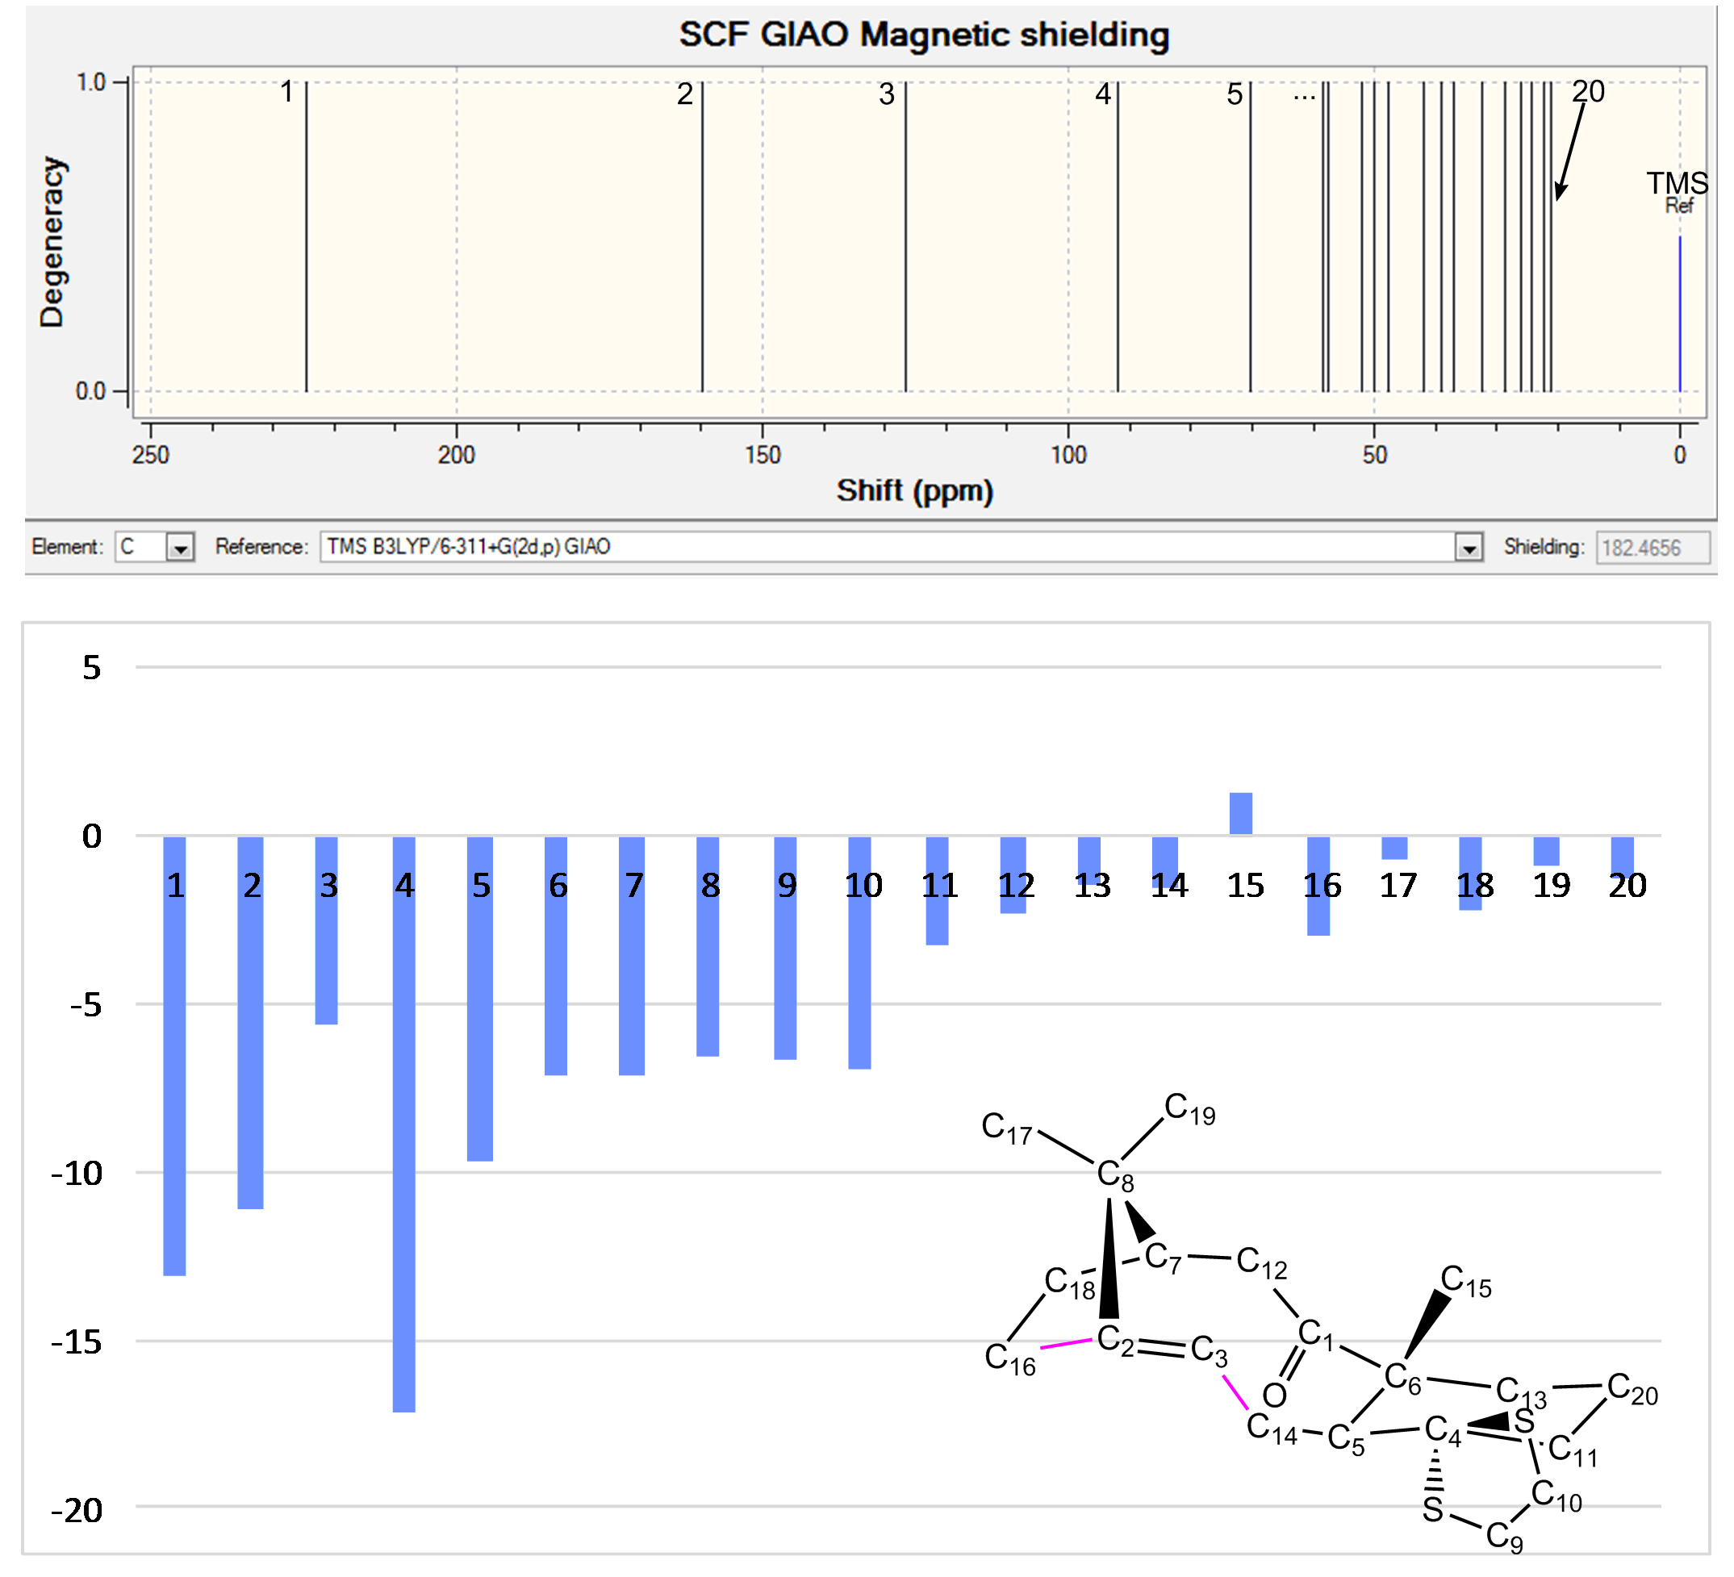1734x1577 pixels.
Task: Click the blue TMS reference line
Action: [x=1680, y=314]
